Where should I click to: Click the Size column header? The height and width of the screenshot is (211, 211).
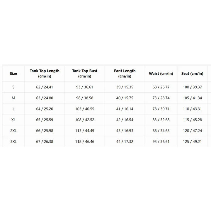click(13, 74)
